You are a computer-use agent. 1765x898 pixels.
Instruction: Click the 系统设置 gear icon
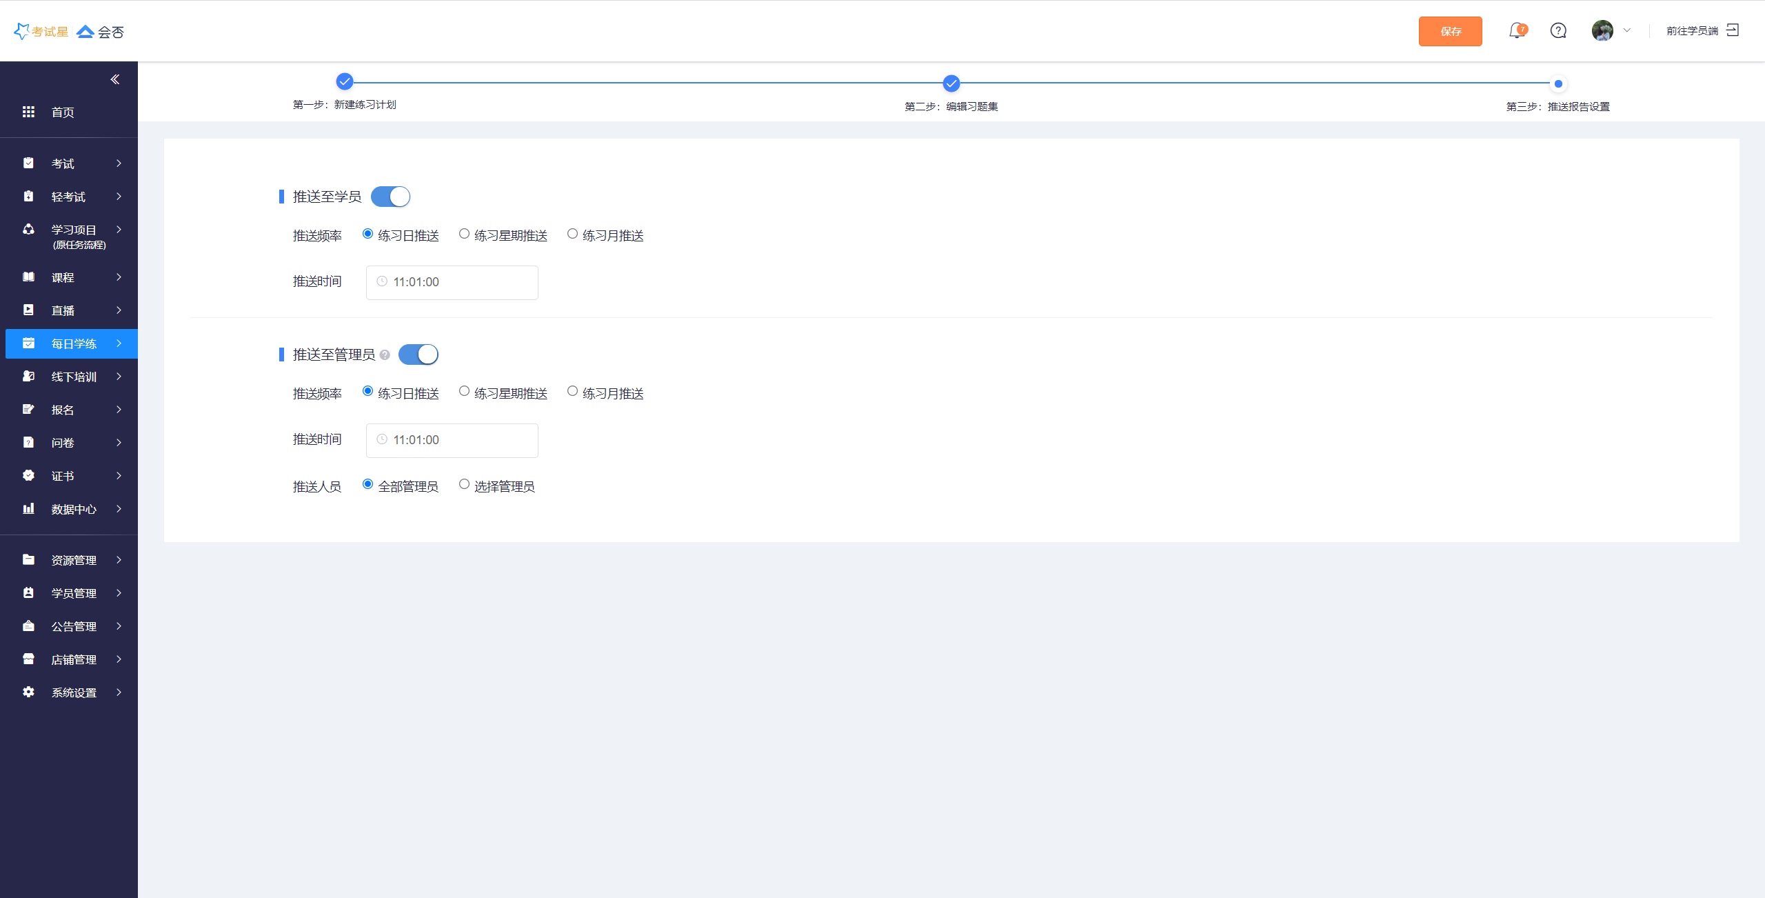point(28,692)
